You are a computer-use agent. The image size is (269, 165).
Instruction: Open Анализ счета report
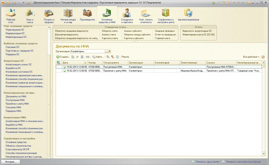(x=109, y=34)
